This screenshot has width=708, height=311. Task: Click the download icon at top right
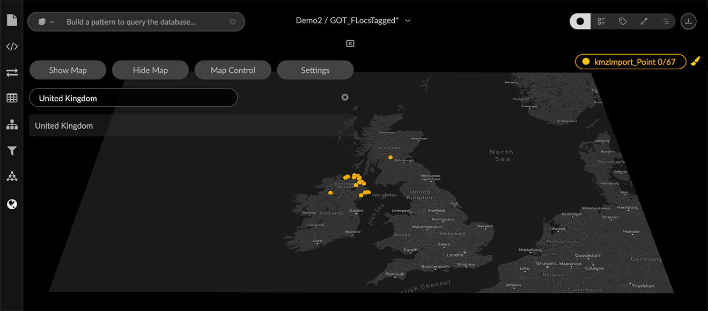[688, 21]
